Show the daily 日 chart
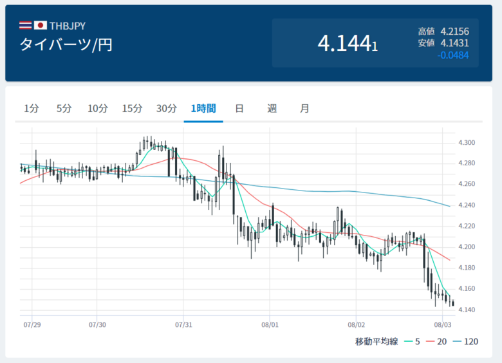This screenshot has width=502, height=363. click(239, 109)
